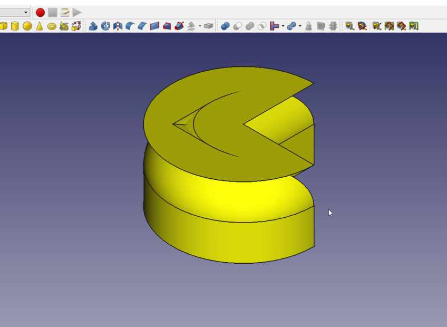
Task: Select the Mirror tool
Action: point(118,26)
